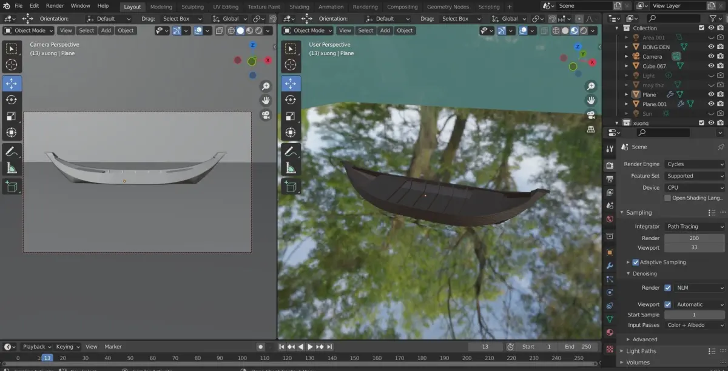Image resolution: width=728 pixels, height=371 pixels.
Task: Open the Render properties tab
Action: click(610, 165)
